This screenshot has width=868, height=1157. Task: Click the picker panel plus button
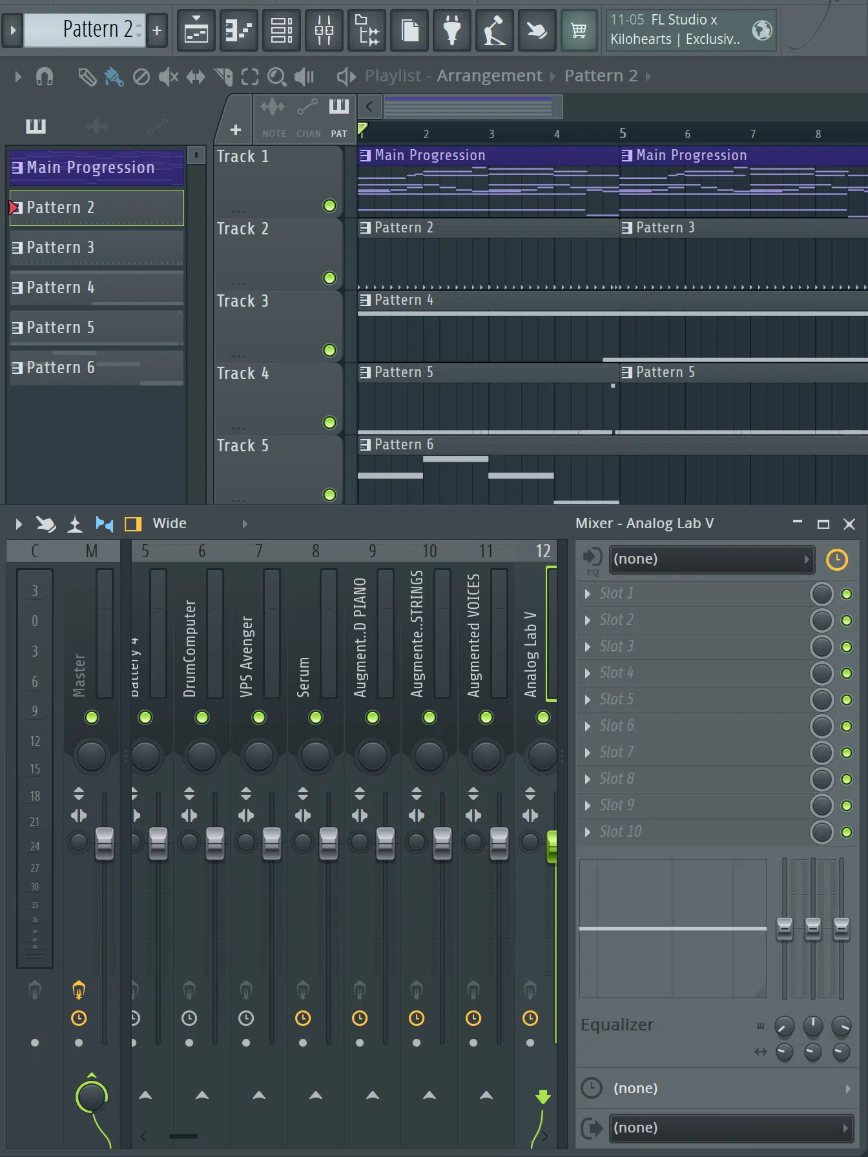tap(236, 130)
